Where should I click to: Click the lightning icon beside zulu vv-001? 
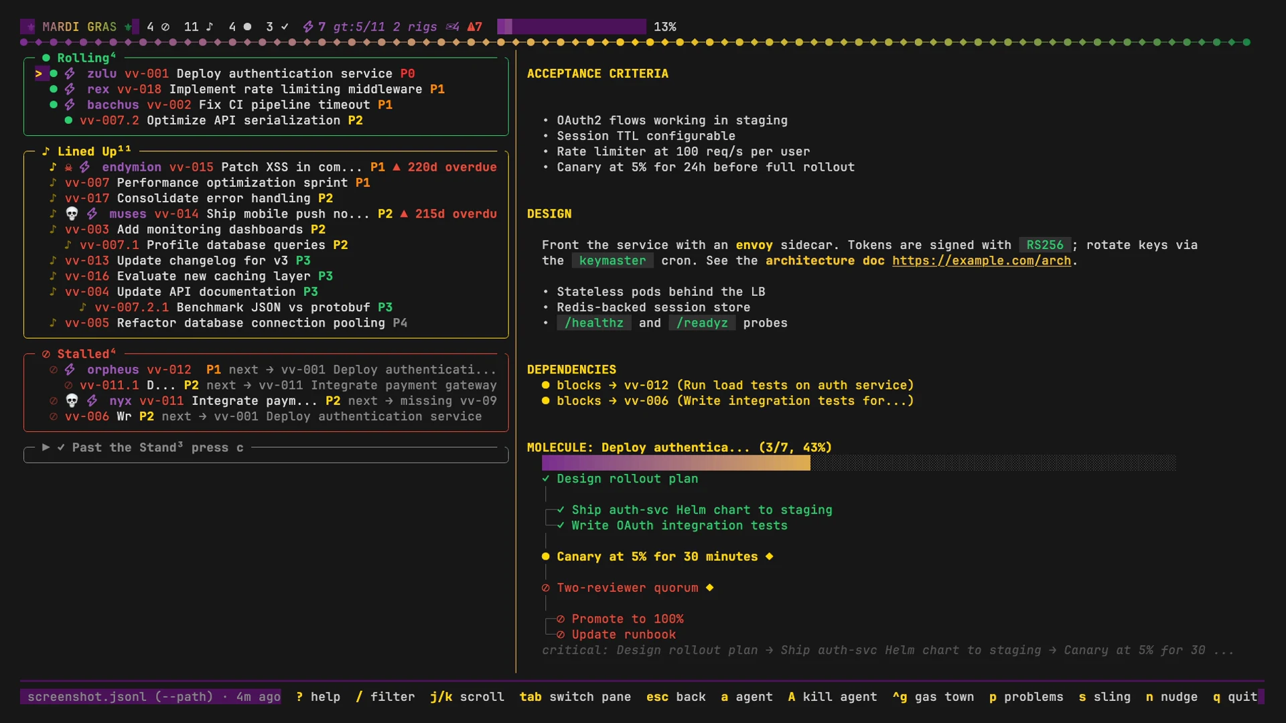click(x=70, y=74)
